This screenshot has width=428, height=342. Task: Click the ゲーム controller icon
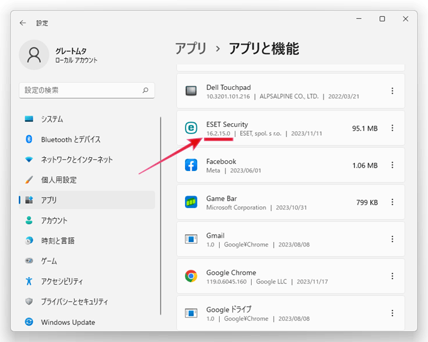pos(29,261)
